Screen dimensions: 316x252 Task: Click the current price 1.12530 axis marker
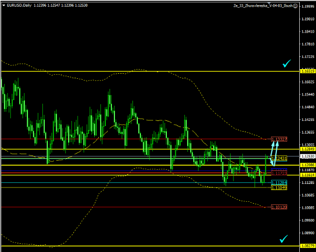click(x=307, y=157)
